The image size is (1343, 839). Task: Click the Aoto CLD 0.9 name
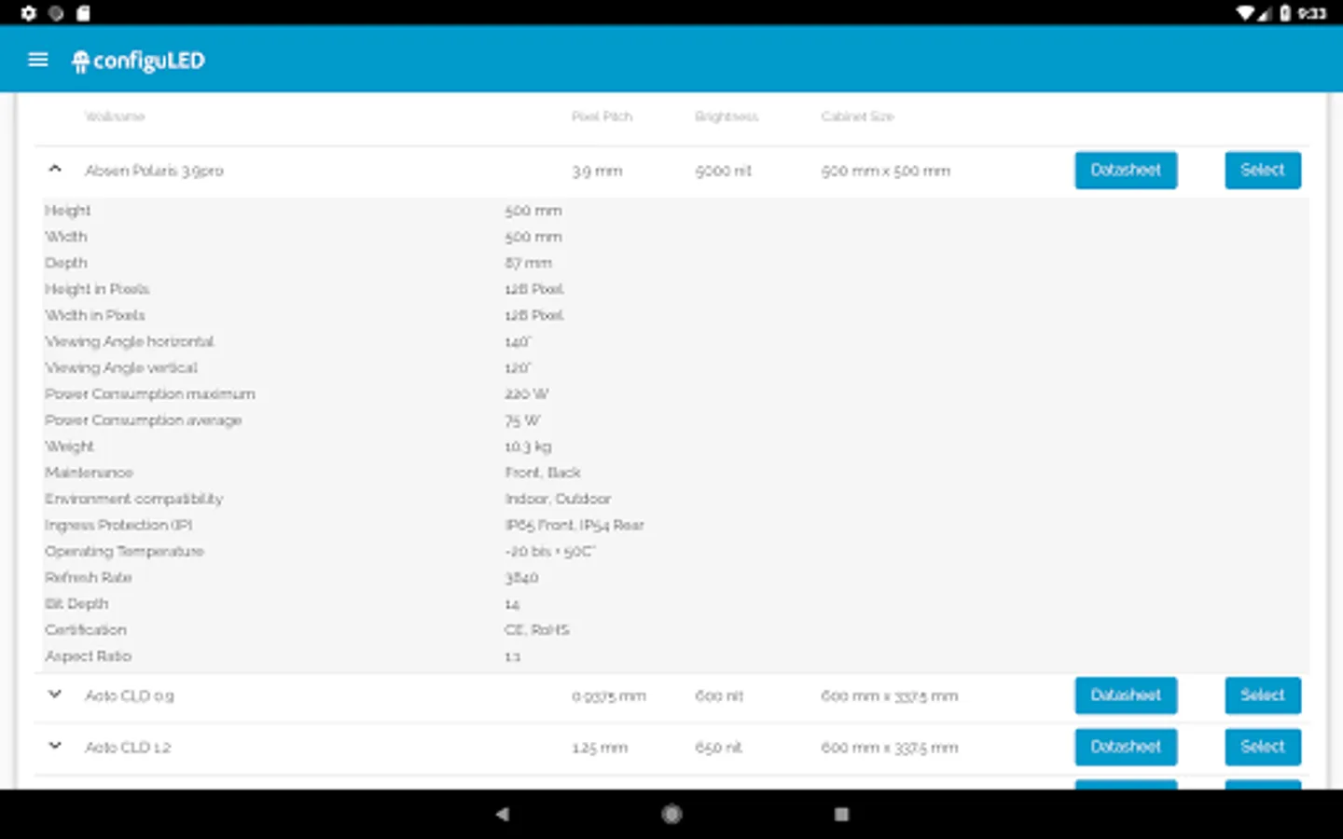click(x=130, y=695)
